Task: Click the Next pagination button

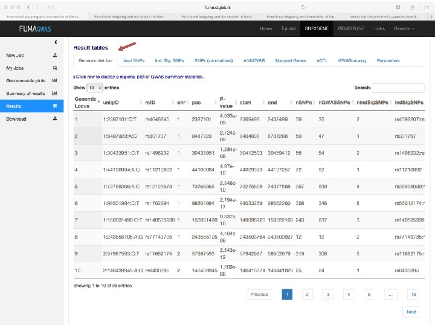Action: point(411,312)
